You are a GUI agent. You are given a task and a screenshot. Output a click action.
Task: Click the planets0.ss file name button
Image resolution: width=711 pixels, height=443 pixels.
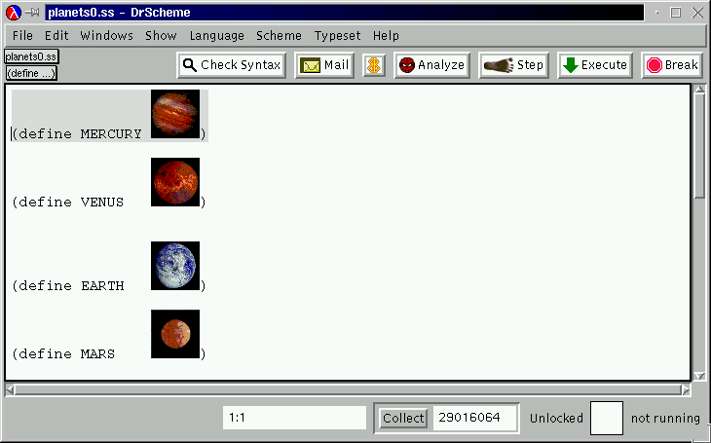point(31,57)
